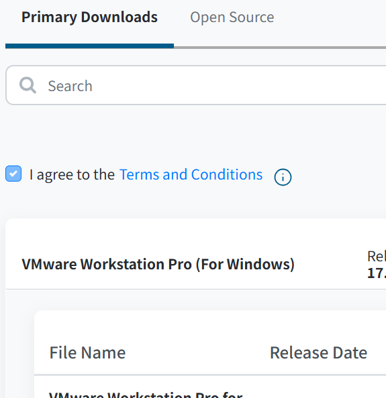Image resolution: width=386 pixels, height=398 pixels.
Task: Collapse the VMware Workstation Pro (For Windows) section
Action: [158, 264]
